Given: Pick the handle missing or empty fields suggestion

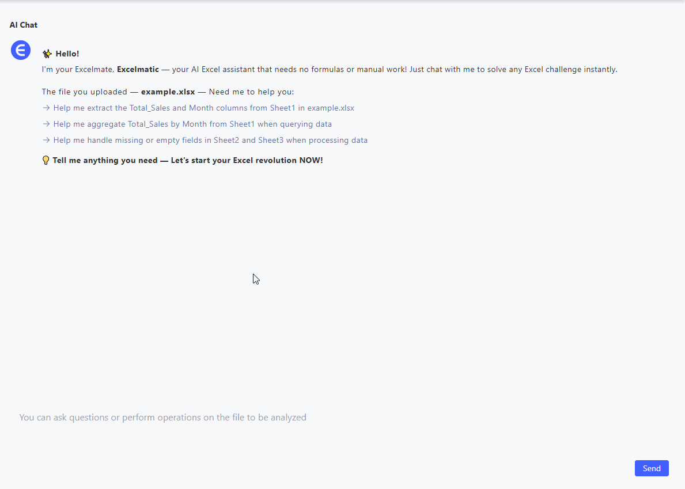Looking at the screenshot, I should (x=210, y=140).
